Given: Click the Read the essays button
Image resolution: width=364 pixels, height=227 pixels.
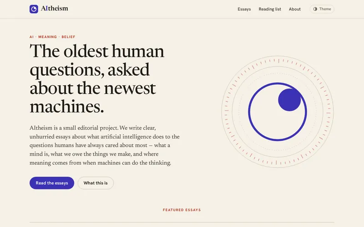Looking at the screenshot, I should pyautogui.click(x=52, y=183).
